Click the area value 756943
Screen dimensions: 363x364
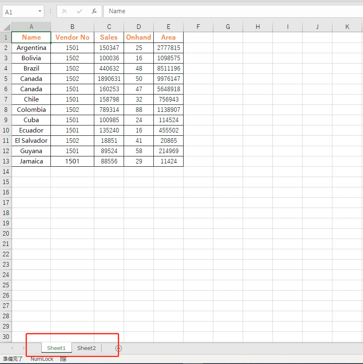169,99
